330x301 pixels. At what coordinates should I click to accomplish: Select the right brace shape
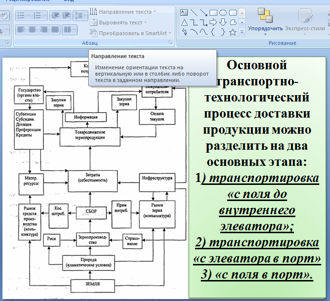pyautogui.click(x=223, y=32)
